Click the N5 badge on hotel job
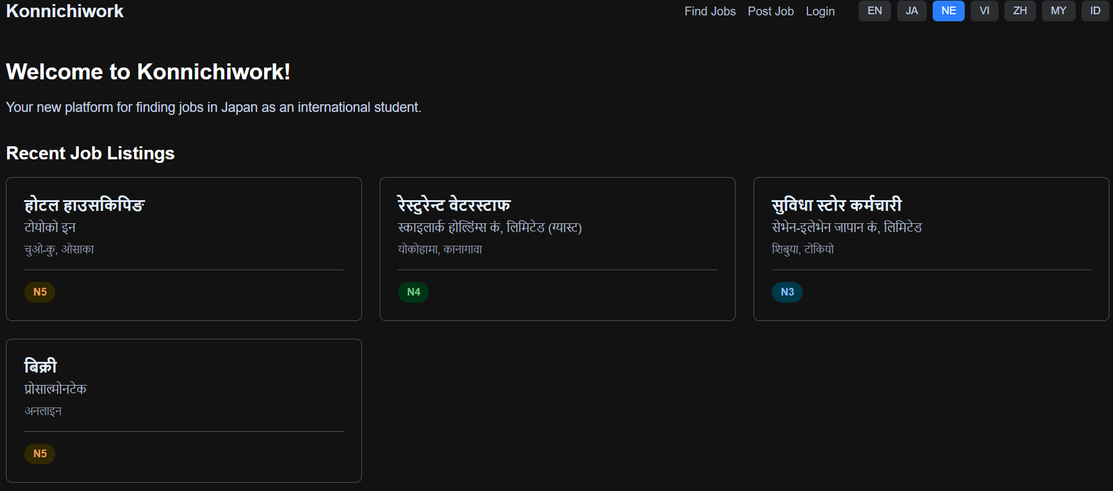The width and height of the screenshot is (1113, 491). [40, 292]
